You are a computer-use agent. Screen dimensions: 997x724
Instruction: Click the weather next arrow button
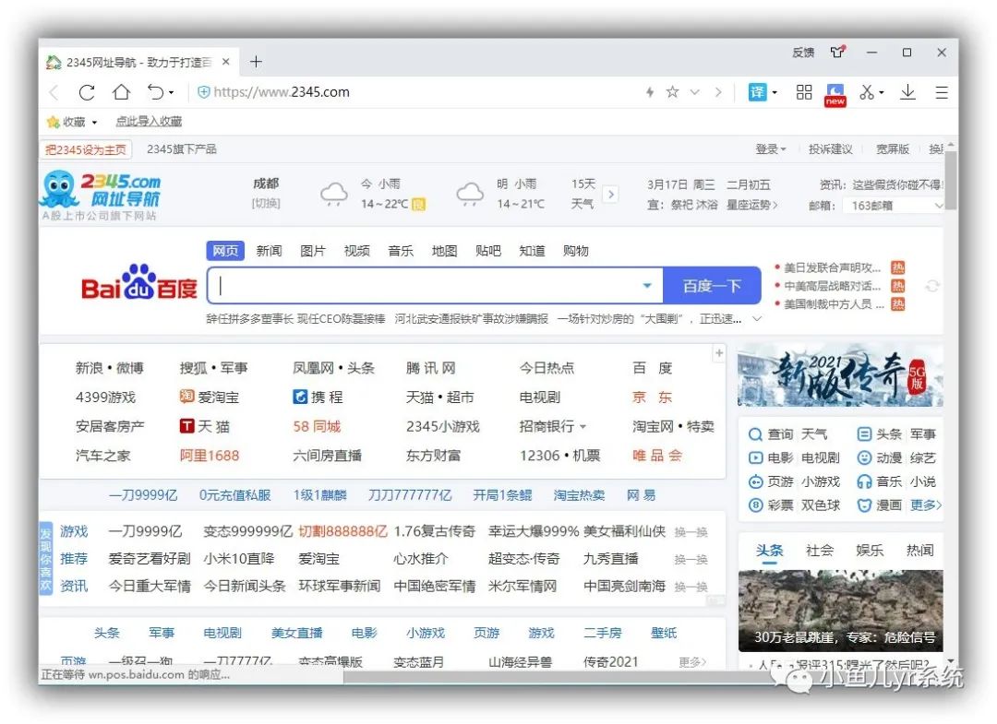tap(610, 195)
